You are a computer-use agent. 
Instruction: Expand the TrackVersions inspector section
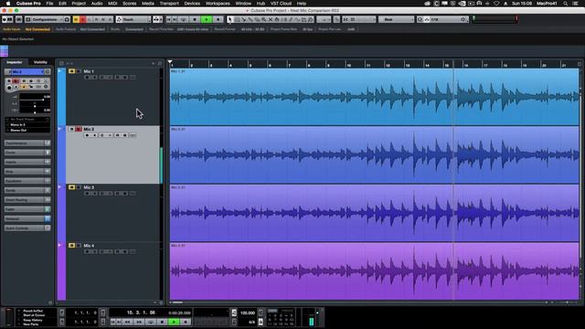click(x=27, y=143)
